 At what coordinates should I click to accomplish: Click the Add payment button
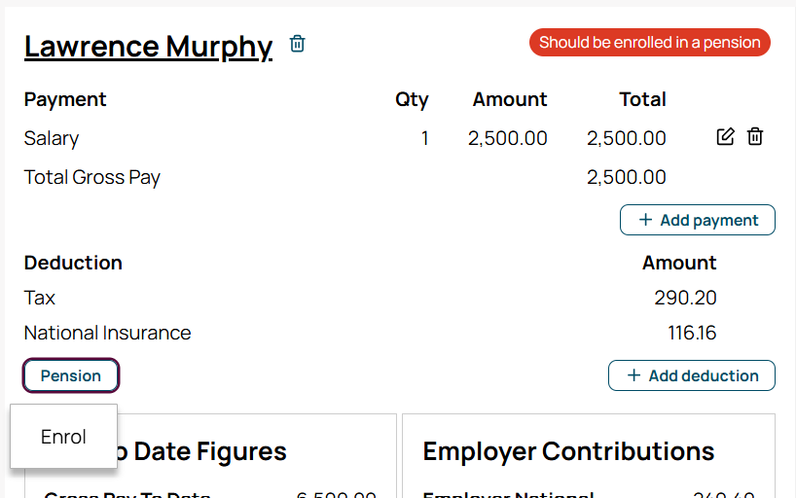[x=697, y=220]
